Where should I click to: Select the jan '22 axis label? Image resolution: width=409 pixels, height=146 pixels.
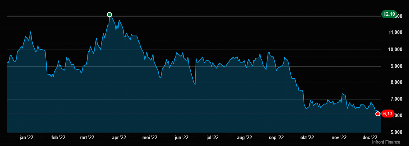point(26,138)
